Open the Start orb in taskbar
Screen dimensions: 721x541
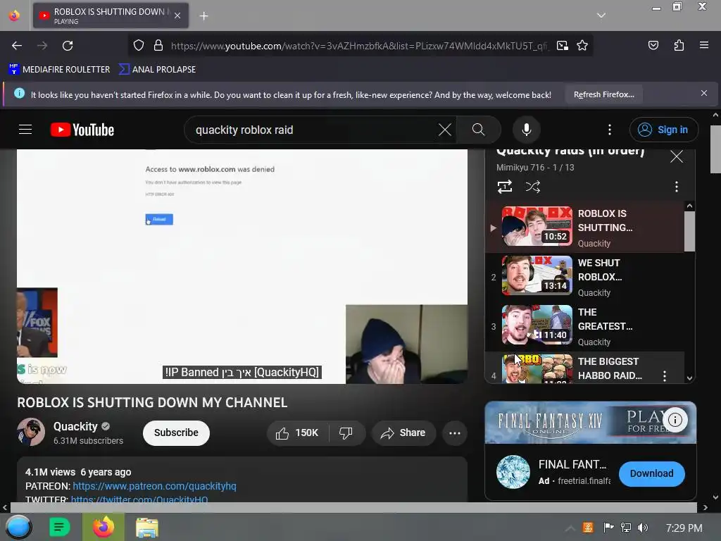(x=18, y=527)
